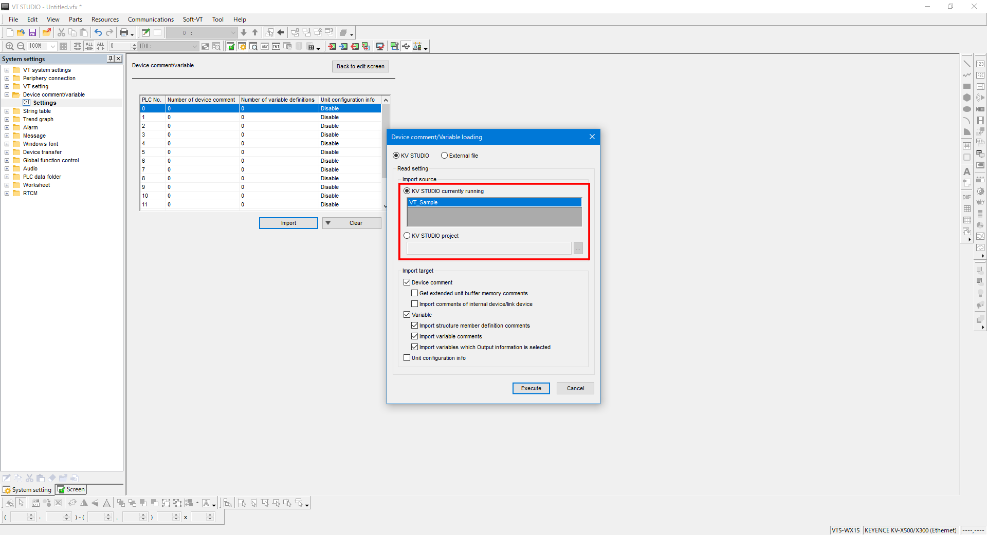The image size is (987, 535).
Task: Uncheck Import variable comments
Action: 415,336
